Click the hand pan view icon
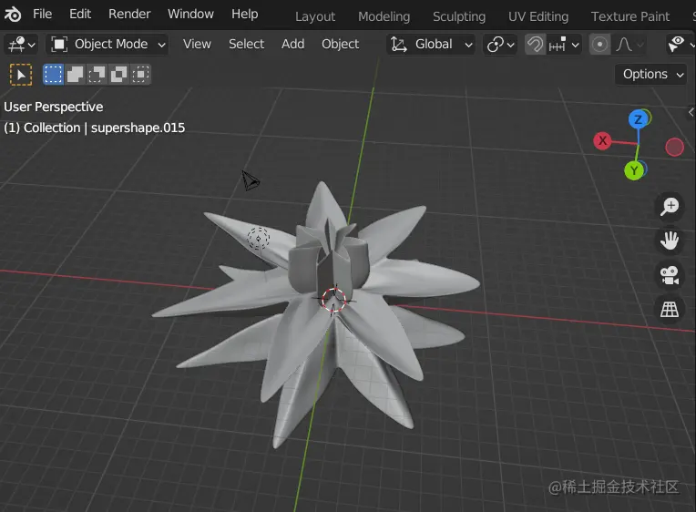This screenshot has height=512, width=696. click(x=670, y=241)
